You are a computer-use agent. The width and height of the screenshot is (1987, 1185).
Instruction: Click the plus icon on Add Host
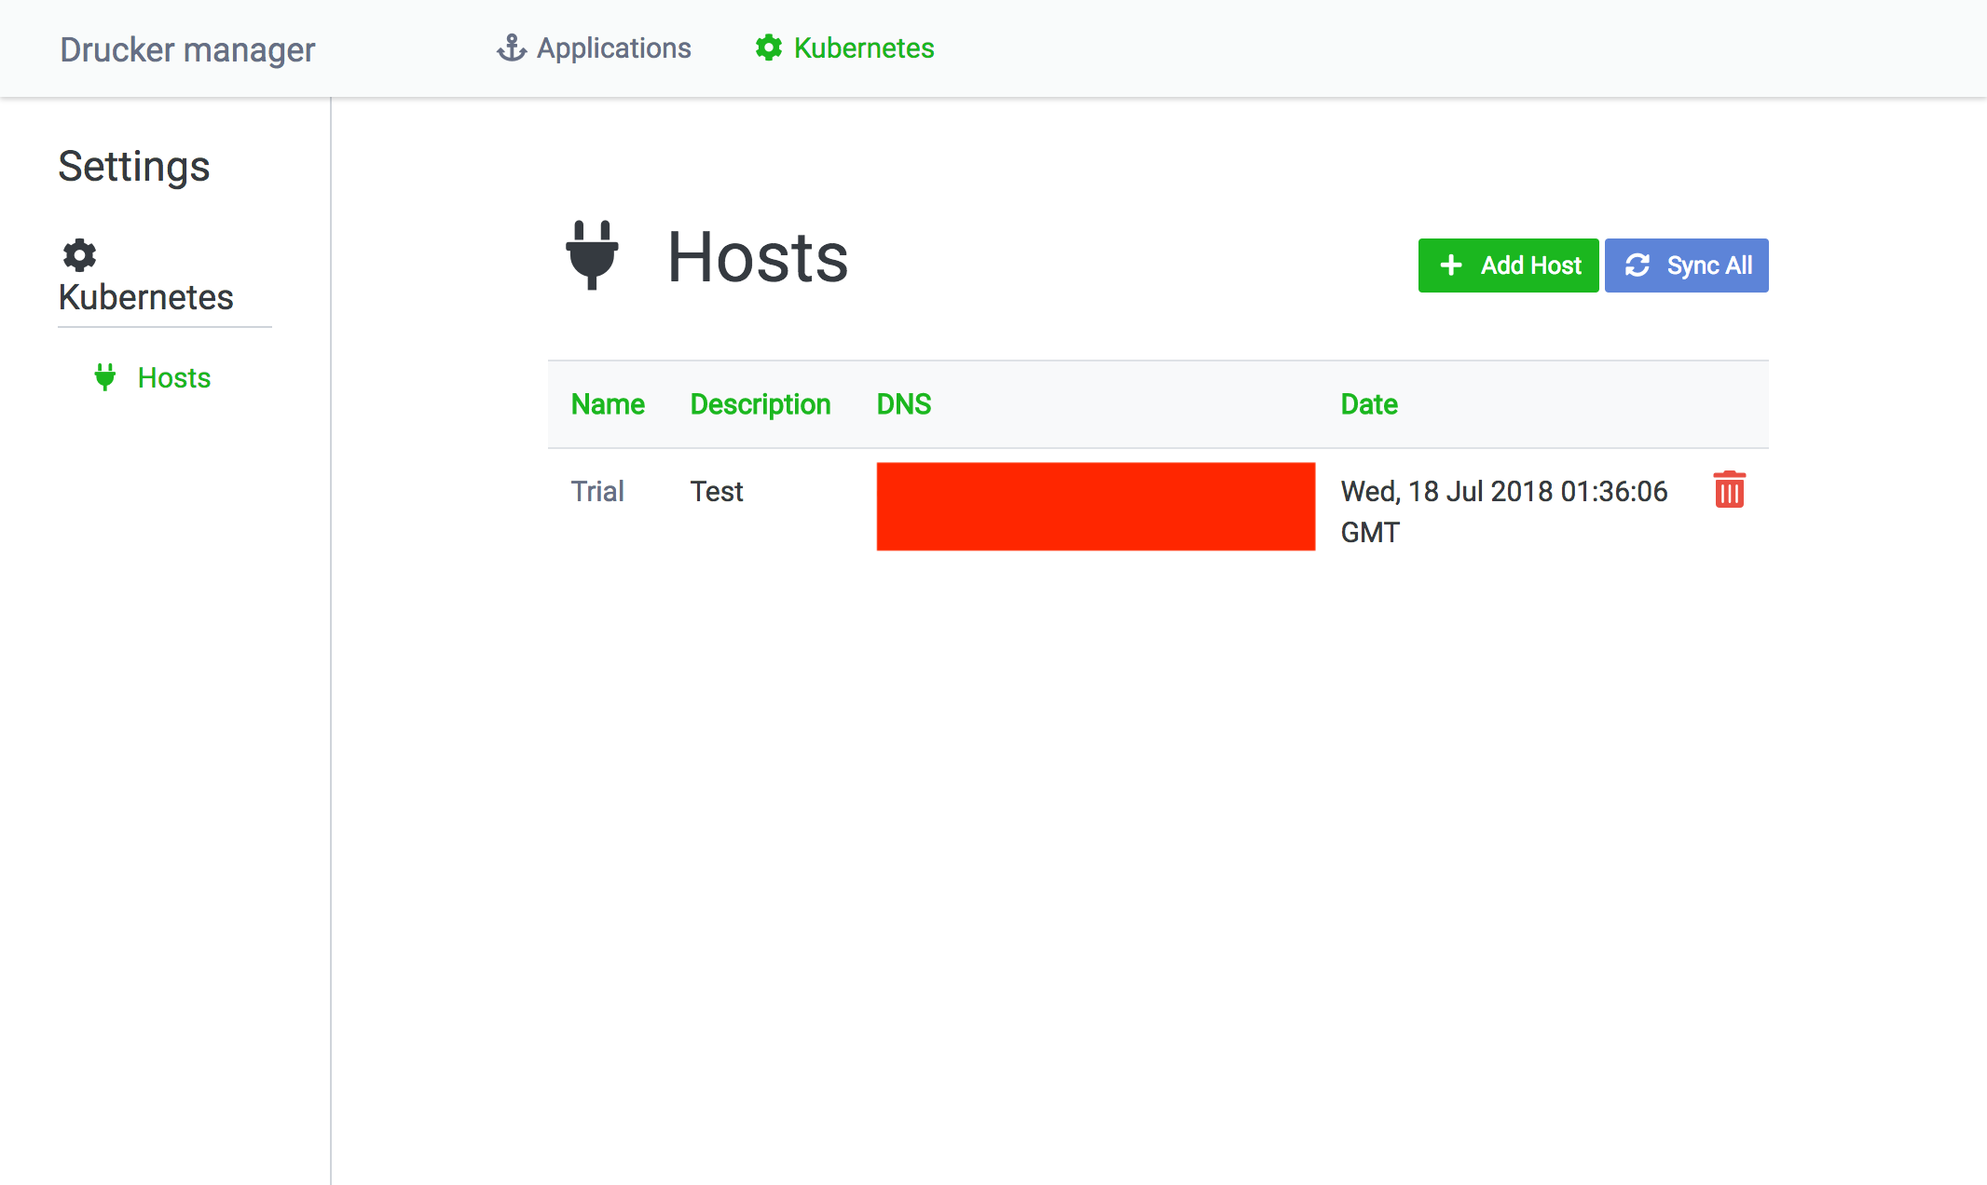pyautogui.click(x=1451, y=266)
